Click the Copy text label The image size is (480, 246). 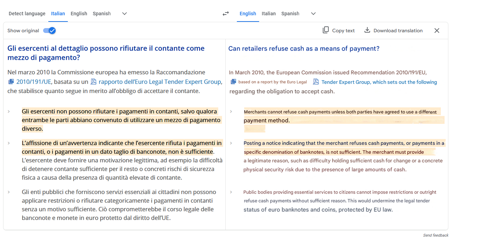343,31
